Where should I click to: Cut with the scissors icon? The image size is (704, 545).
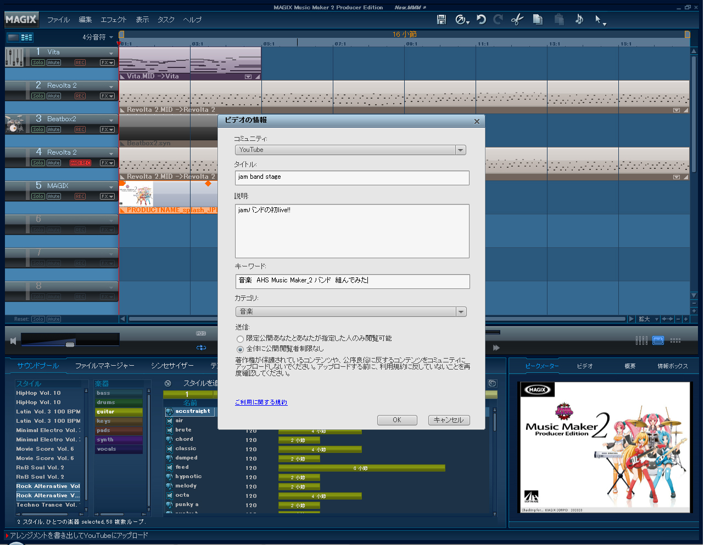517,20
